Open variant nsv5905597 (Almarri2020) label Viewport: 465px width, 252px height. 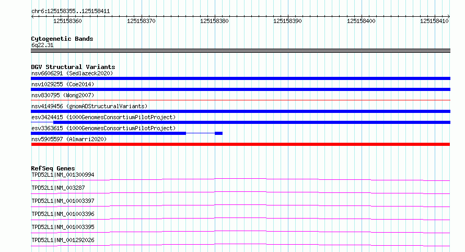69,139
